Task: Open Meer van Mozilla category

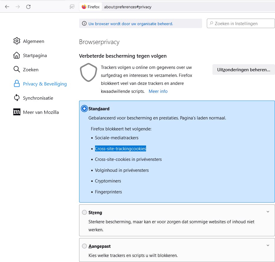Action: pyautogui.click(x=41, y=112)
